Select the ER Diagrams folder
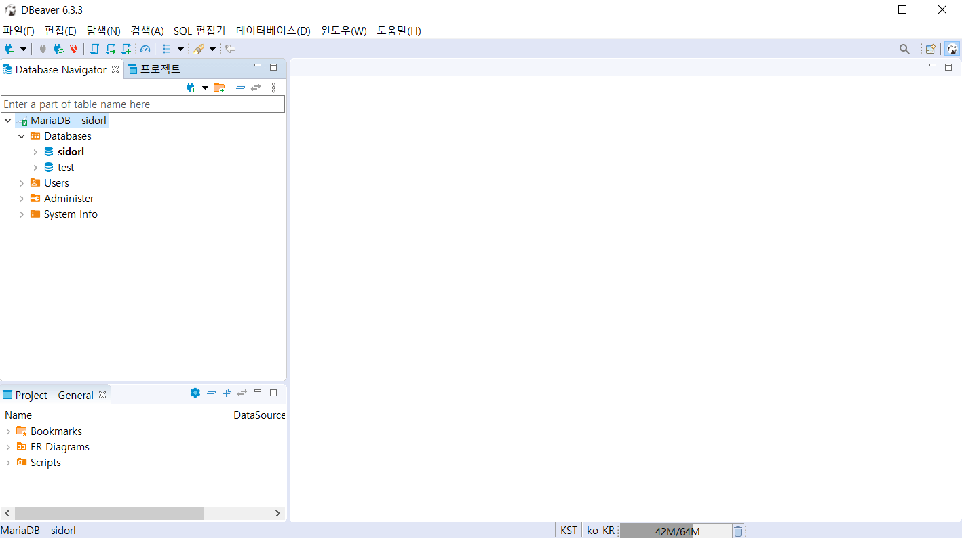Image resolution: width=962 pixels, height=538 pixels. [60, 447]
